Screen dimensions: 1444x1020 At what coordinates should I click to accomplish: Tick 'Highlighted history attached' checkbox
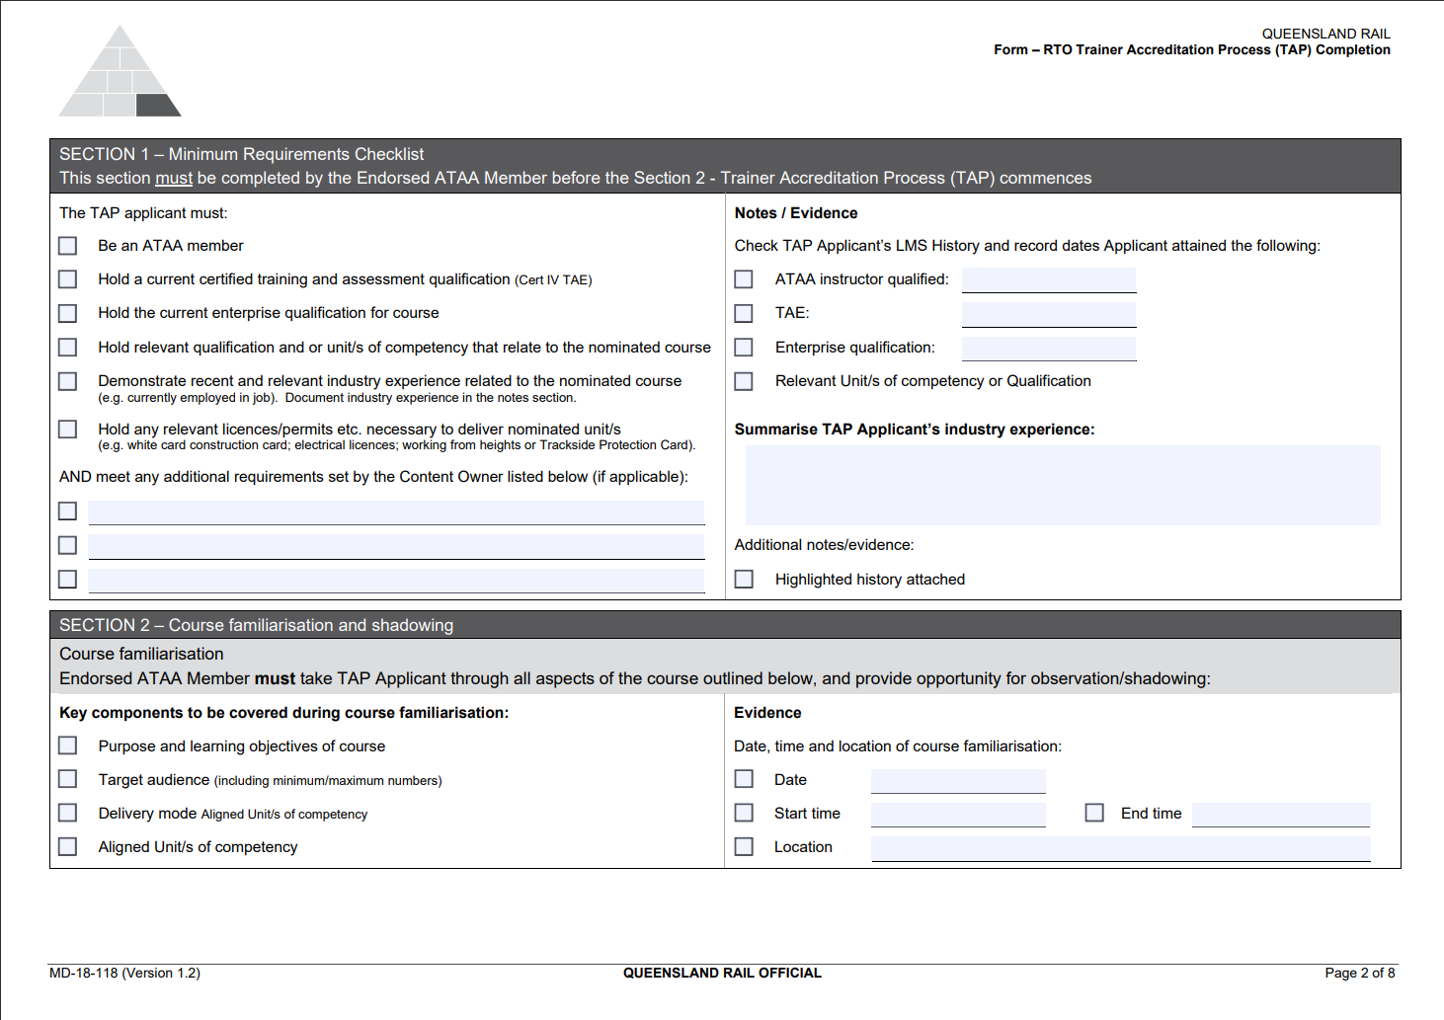pyautogui.click(x=744, y=580)
